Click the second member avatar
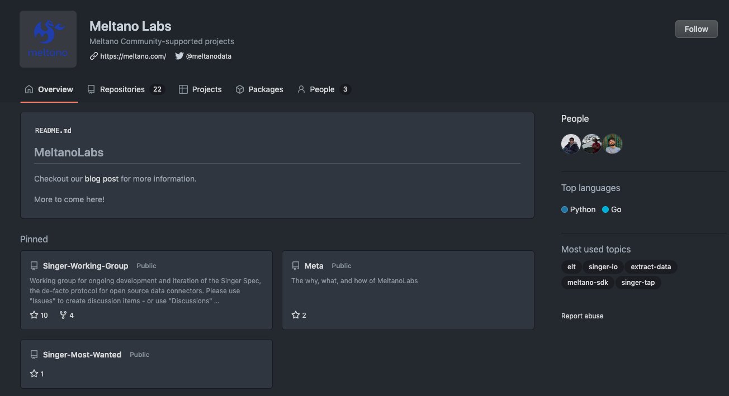This screenshot has height=396, width=729. [x=591, y=144]
